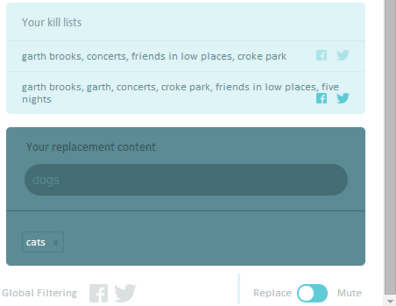Click the Replace label

click(x=272, y=293)
